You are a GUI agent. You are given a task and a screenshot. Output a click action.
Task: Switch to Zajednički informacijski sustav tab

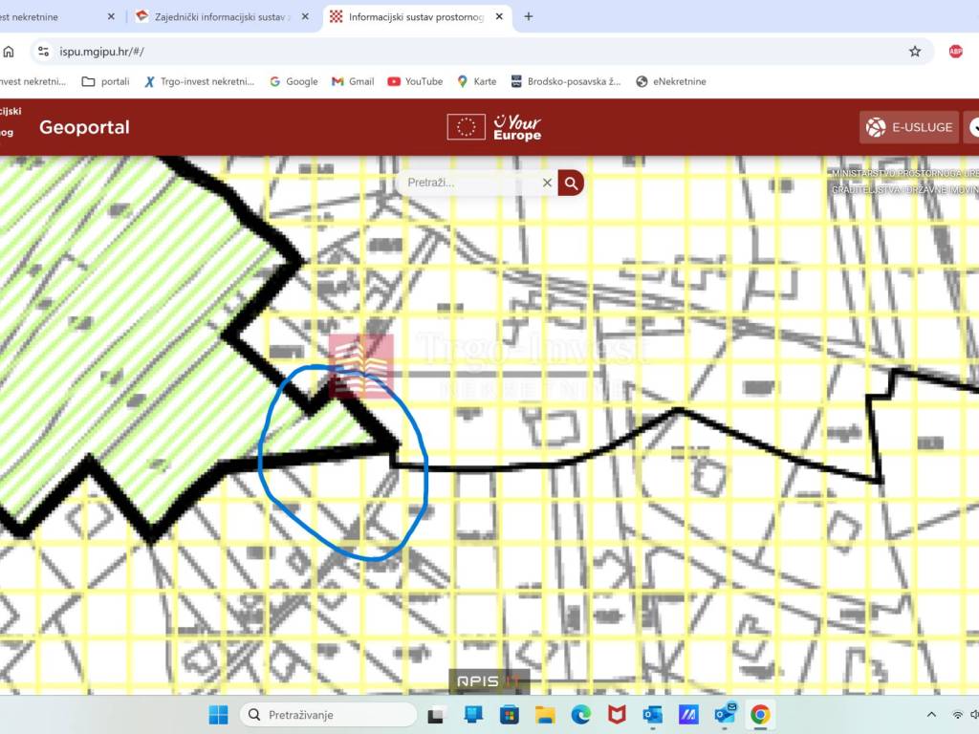222,16
